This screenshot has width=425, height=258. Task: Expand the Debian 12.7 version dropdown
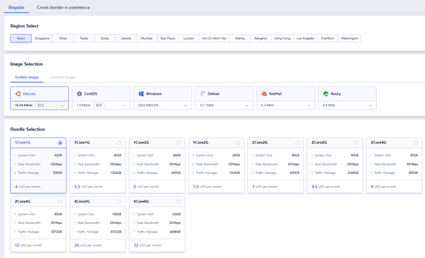pos(247,106)
